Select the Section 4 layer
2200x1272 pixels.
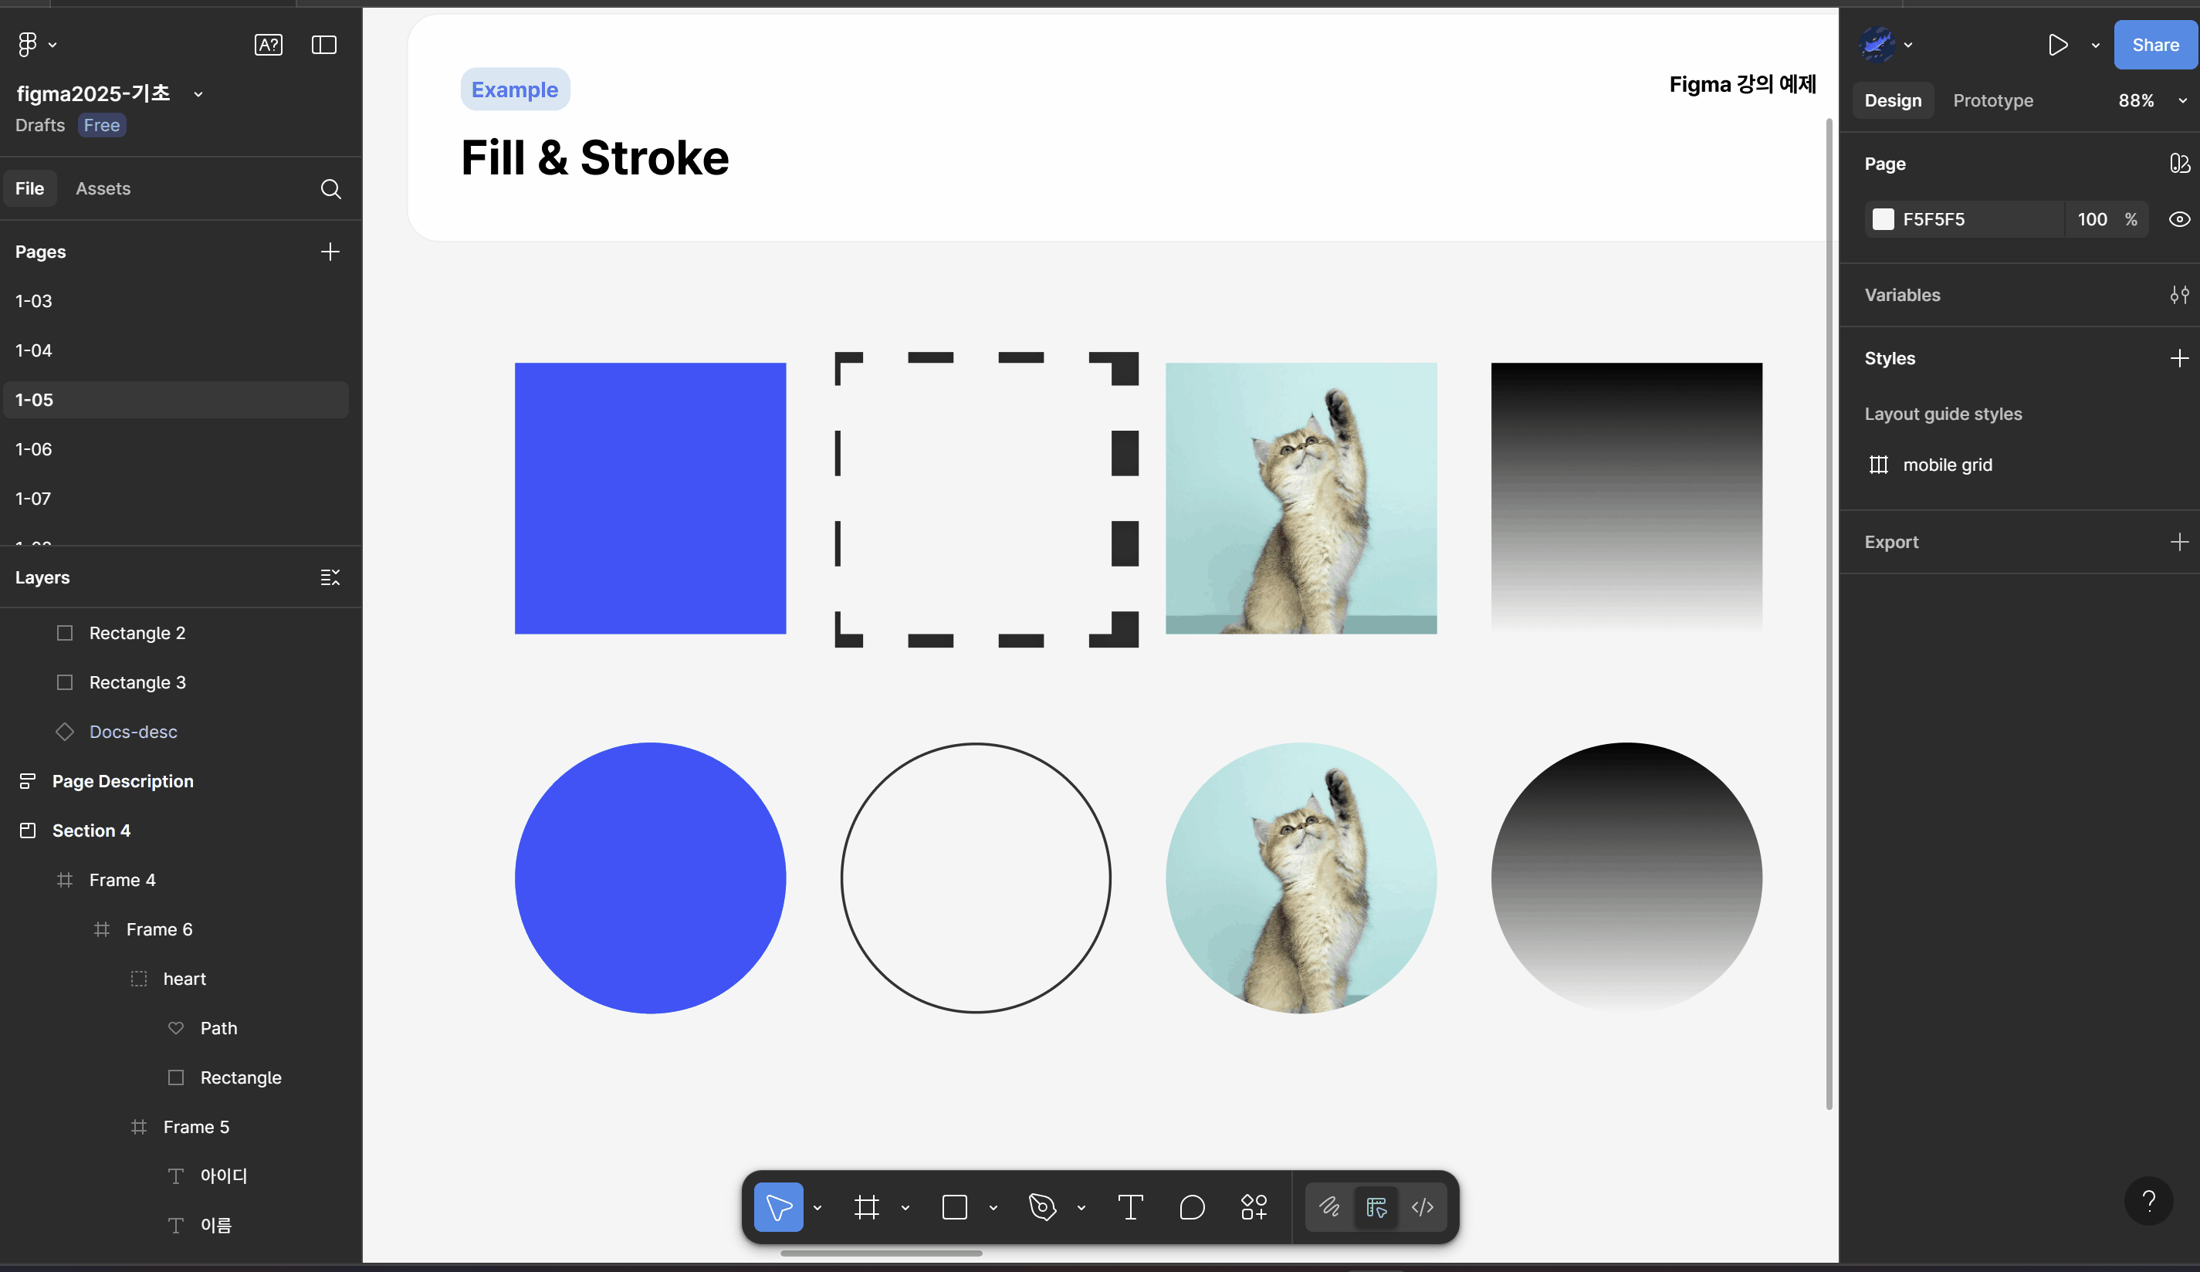[91, 831]
